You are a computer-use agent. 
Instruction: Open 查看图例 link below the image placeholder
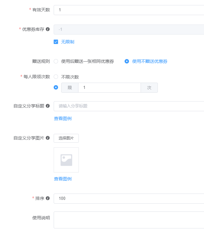pos(63,179)
